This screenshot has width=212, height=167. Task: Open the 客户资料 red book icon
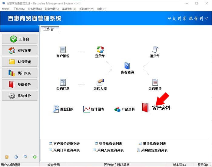click(x=145, y=108)
